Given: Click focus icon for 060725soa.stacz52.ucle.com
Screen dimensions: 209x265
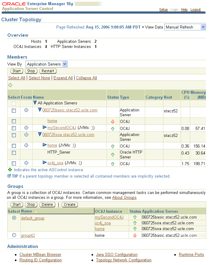Looking at the screenshot, I should click(26, 135).
